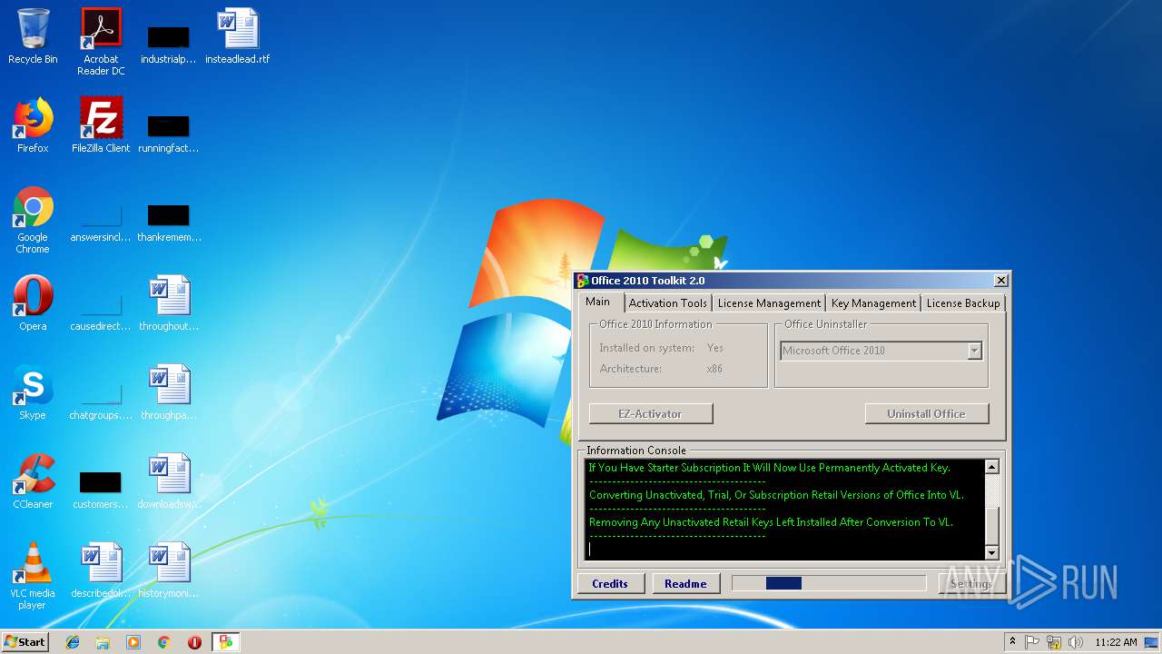
Task: Click the volume speaker tray icon
Action: point(1076,642)
